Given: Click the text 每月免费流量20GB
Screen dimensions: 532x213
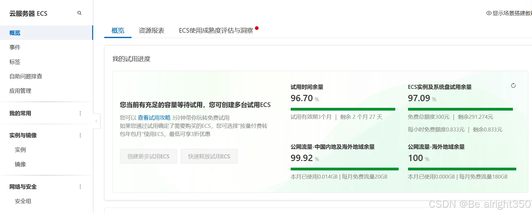Looking at the screenshot, I should point(365,177).
